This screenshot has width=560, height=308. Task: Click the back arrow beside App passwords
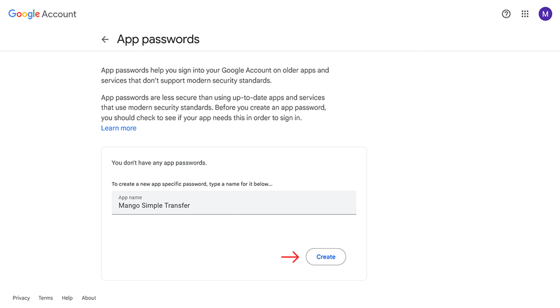click(x=105, y=39)
